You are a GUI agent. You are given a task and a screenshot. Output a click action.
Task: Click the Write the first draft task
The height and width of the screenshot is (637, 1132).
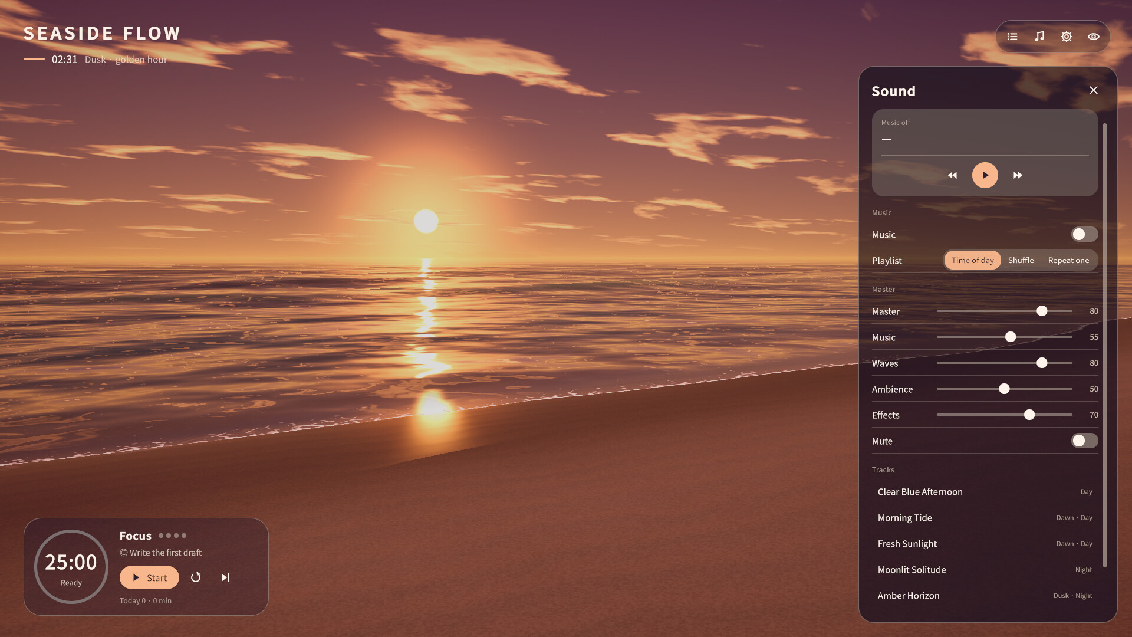(161, 553)
